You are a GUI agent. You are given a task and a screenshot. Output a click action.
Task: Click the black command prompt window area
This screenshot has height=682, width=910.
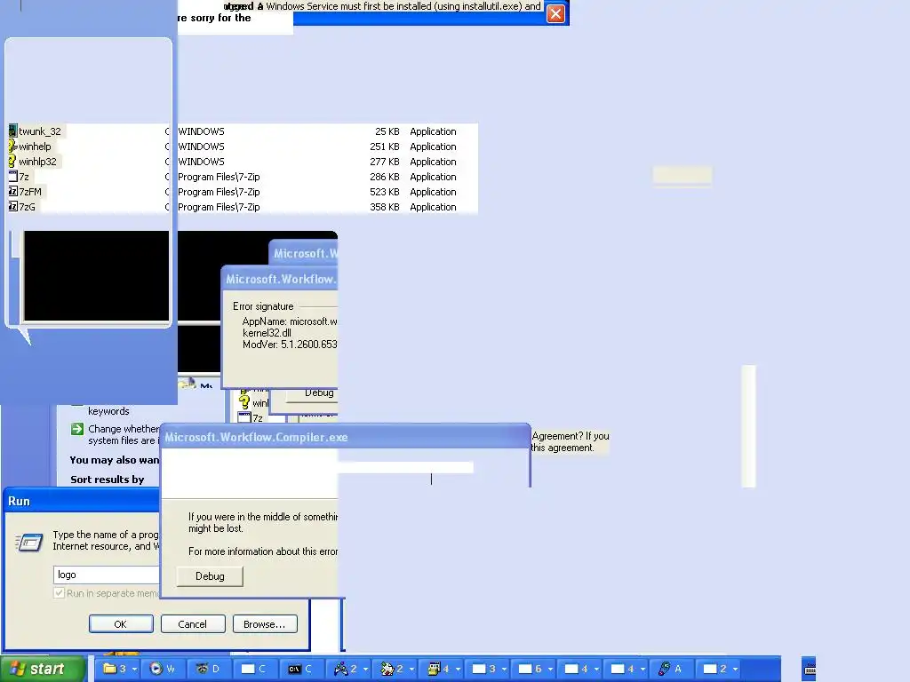96,275
